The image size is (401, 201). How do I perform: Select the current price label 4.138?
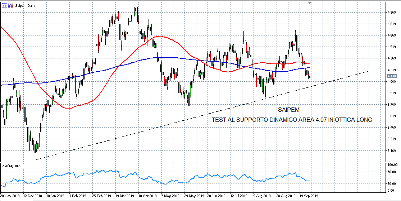[392, 76]
